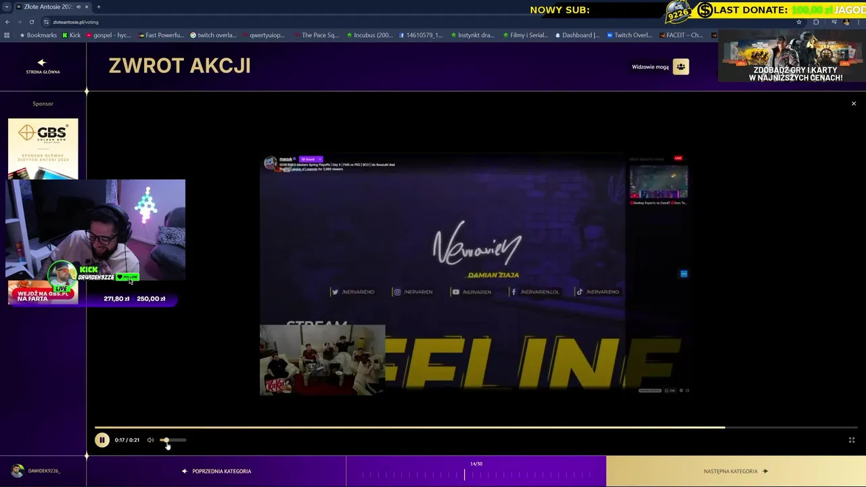
Task: Open the Incubus (200... bookmark
Action: [x=369, y=35]
